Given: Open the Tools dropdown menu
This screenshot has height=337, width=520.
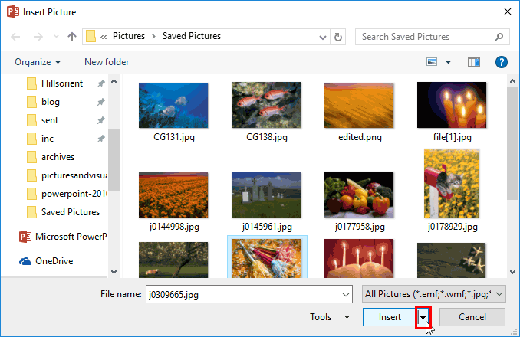Looking at the screenshot, I should pyautogui.click(x=330, y=317).
